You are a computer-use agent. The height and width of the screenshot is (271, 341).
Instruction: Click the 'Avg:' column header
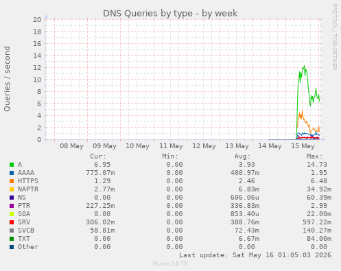tap(242, 156)
